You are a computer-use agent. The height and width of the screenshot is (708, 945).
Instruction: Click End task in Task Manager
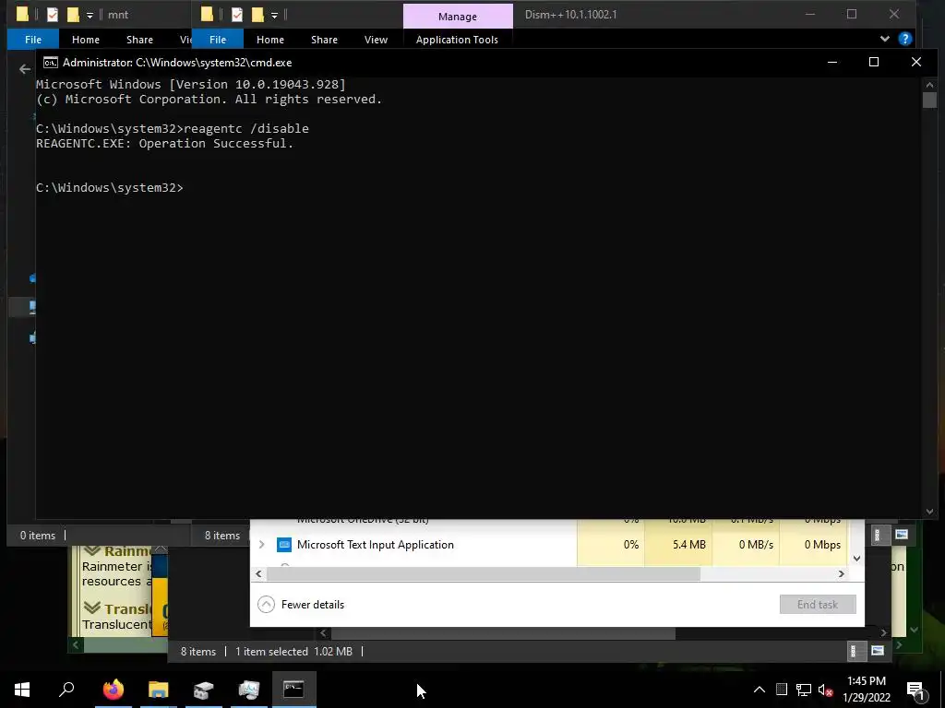coord(818,605)
